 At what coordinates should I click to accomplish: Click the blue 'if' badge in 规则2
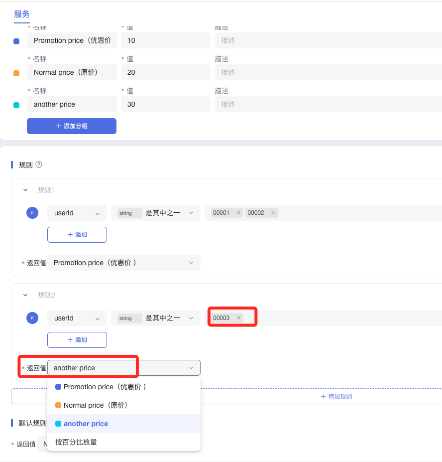(x=32, y=318)
